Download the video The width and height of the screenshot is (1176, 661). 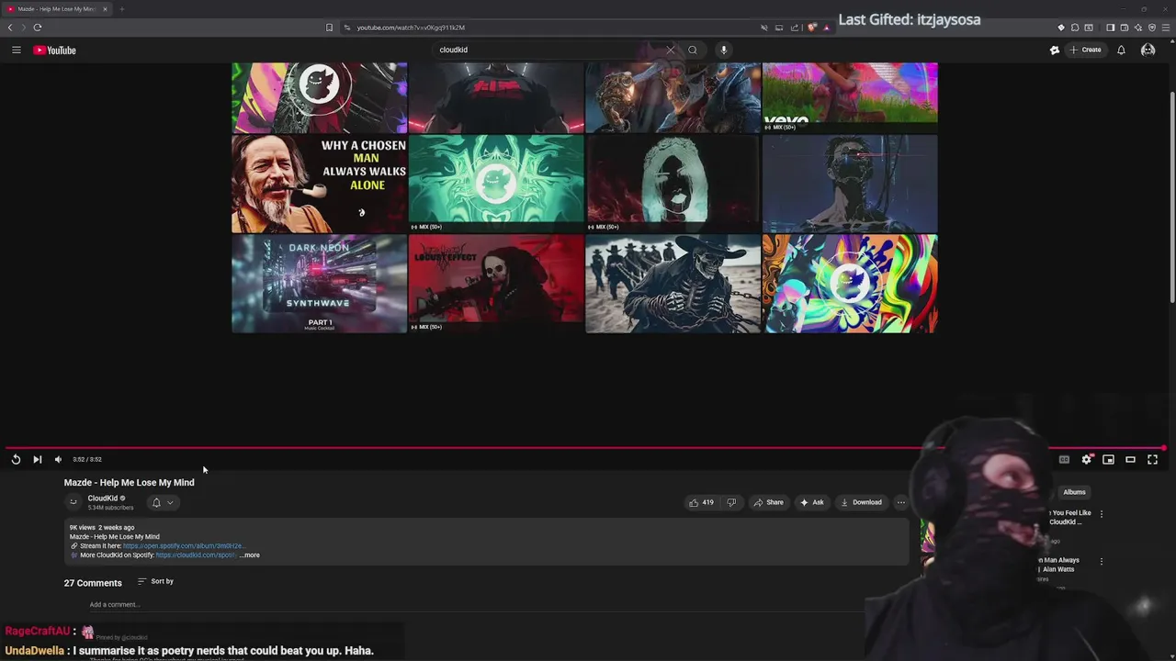click(862, 502)
